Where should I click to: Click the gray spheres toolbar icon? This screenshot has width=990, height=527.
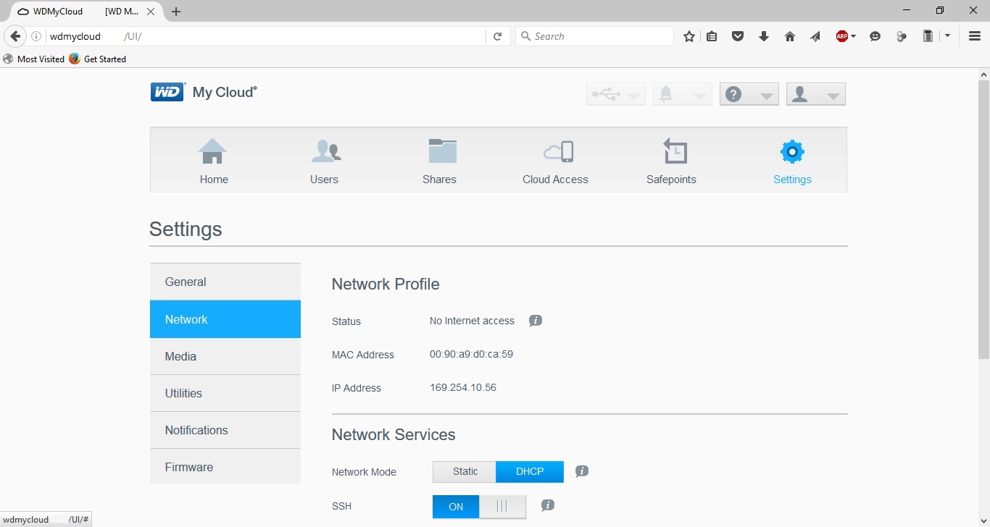pyautogui.click(x=902, y=36)
